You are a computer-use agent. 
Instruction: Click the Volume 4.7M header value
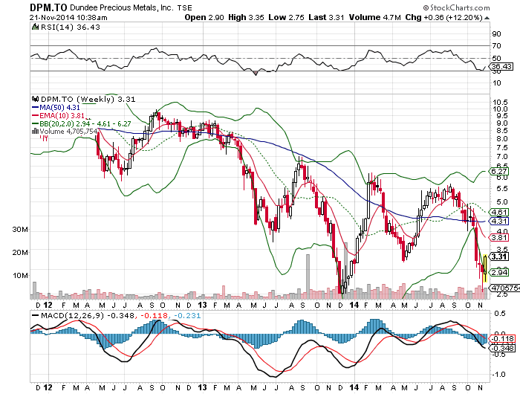point(374,17)
